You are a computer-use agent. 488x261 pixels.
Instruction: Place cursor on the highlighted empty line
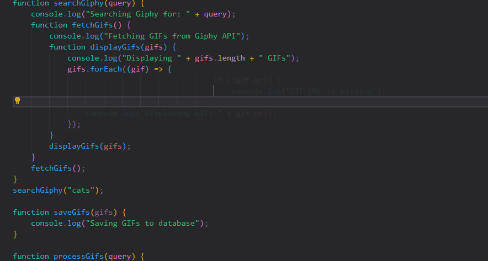pyautogui.click(x=248, y=102)
